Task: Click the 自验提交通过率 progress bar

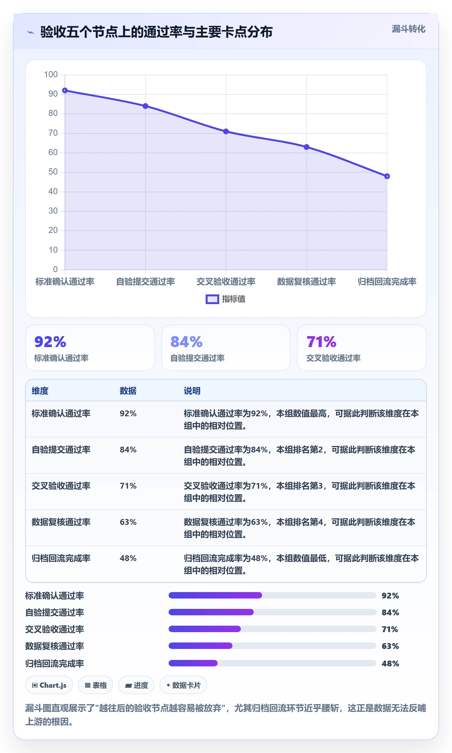Action: [272, 612]
